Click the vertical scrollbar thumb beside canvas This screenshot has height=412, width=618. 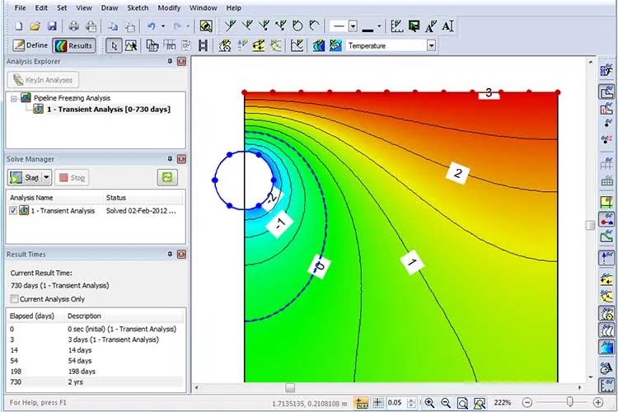591,225
